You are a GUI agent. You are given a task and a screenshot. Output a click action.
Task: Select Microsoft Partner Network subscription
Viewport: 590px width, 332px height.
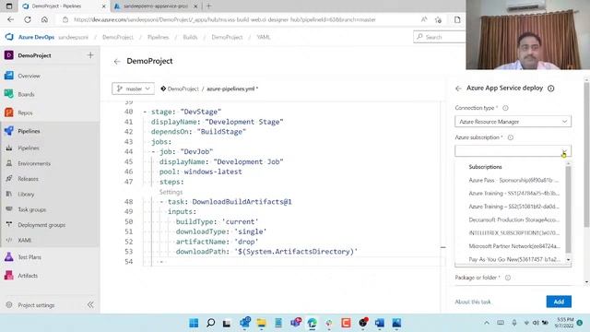[513, 246]
